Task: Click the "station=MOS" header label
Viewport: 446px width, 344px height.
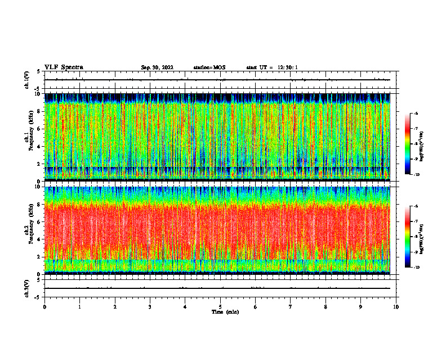Action: pyautogui.click(x=209, y=67)
